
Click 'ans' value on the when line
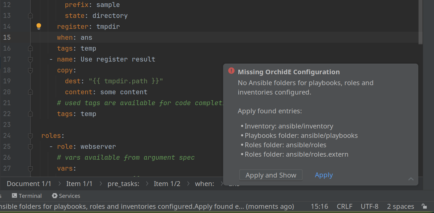[86, 37]
